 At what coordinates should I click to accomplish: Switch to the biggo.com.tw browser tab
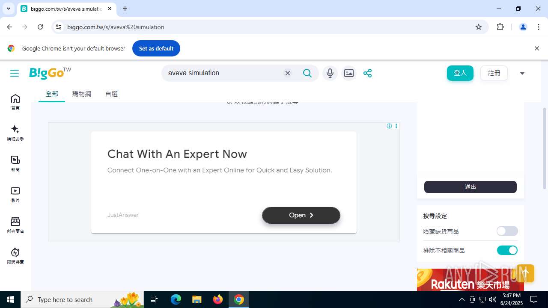[66, 9]
